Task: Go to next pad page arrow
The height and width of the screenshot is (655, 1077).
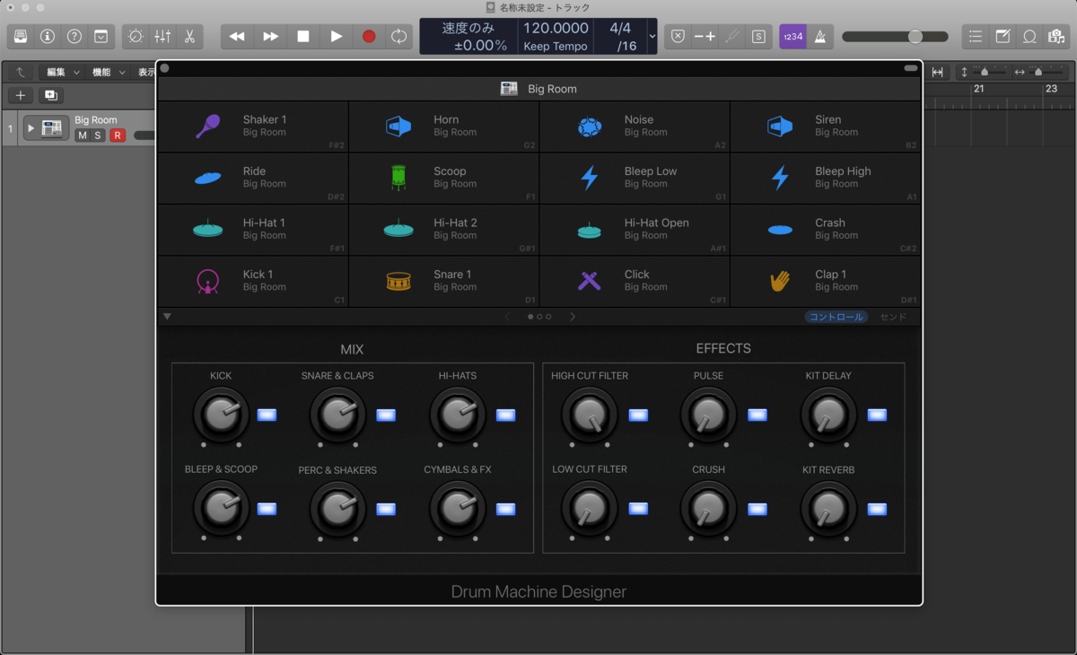Action: click(x=573, y=317)
